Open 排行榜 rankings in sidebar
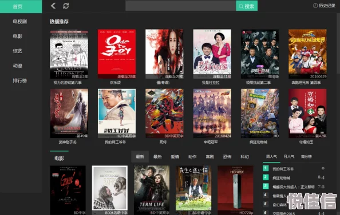This screenshot has width=340, height=215. pyautogui.click(x=19, y=80)
